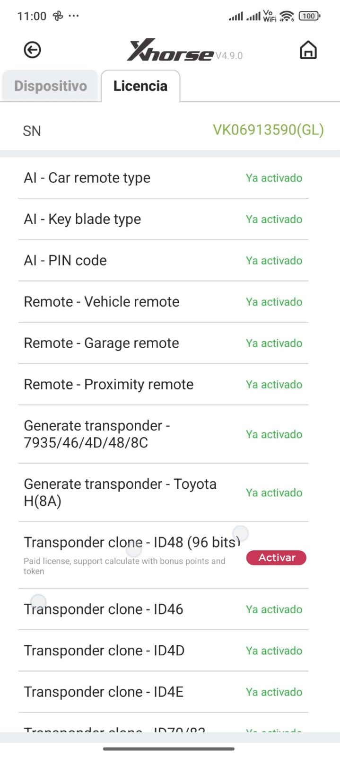Tap the WiFi status icon
This screenshot has height=757, width=340.
click(287, 16)
